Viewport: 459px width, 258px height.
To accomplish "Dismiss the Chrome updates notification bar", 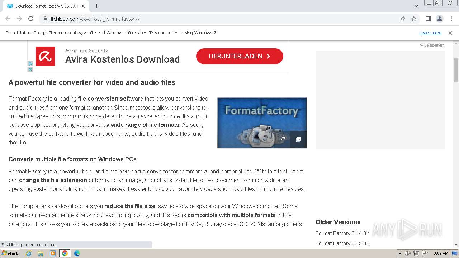I will click(x=450, y=33).
